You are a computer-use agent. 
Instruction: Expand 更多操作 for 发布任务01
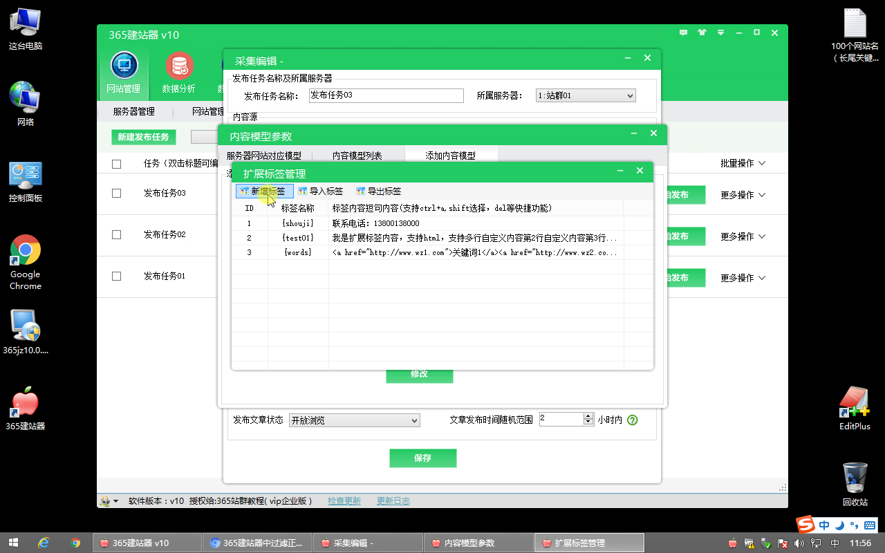743,278
